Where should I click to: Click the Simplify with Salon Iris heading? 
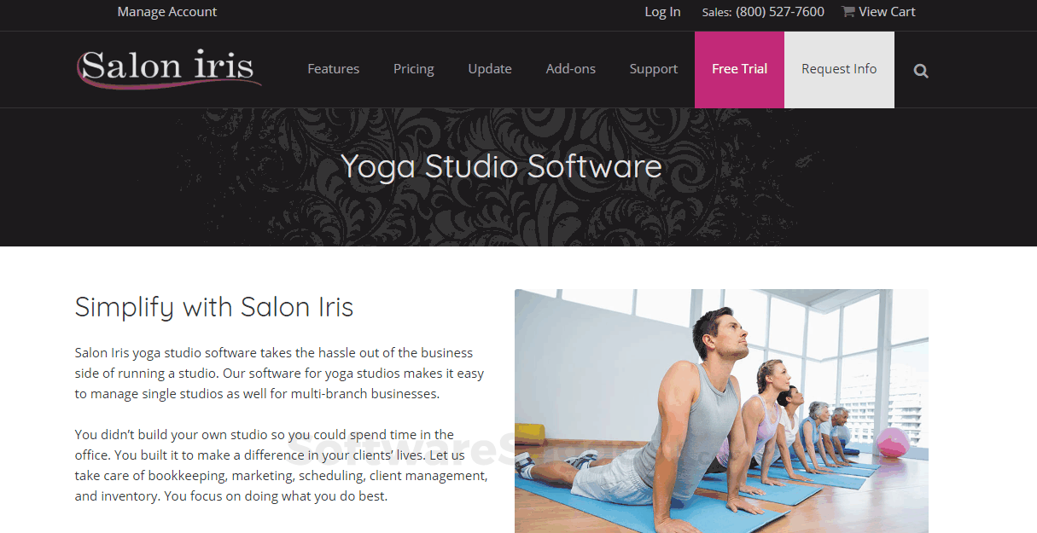pyautogui.click(x=214, y=307)
